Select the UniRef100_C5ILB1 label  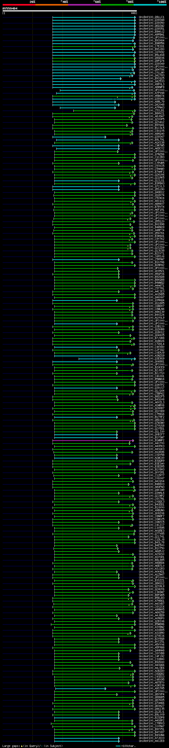151,110
